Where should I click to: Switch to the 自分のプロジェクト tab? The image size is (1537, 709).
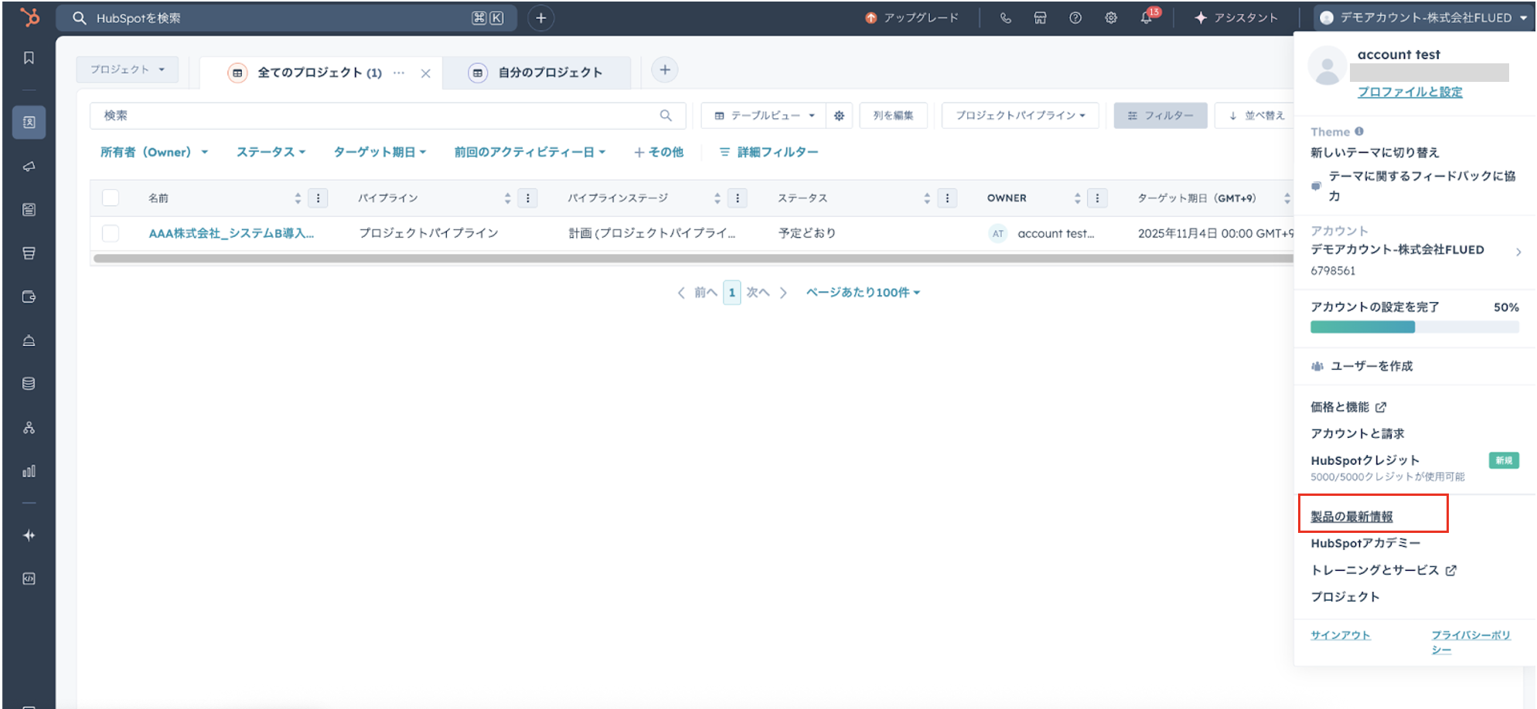549,73
